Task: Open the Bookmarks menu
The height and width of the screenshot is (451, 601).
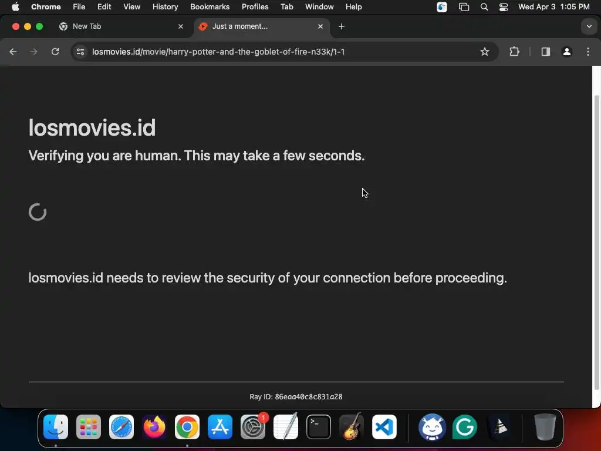Action: [210, 7]
